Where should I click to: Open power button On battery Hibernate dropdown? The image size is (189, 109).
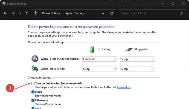pyautogui.click(x=100, y=59)
